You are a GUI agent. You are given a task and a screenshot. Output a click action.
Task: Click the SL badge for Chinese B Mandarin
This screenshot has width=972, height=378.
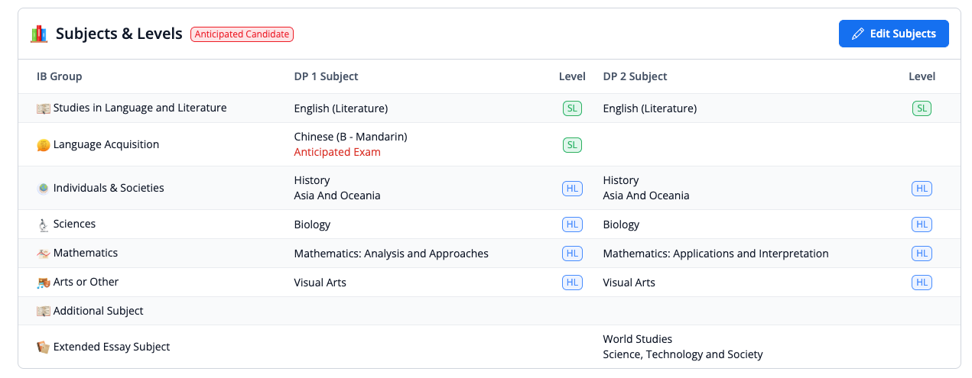(572, 145)
